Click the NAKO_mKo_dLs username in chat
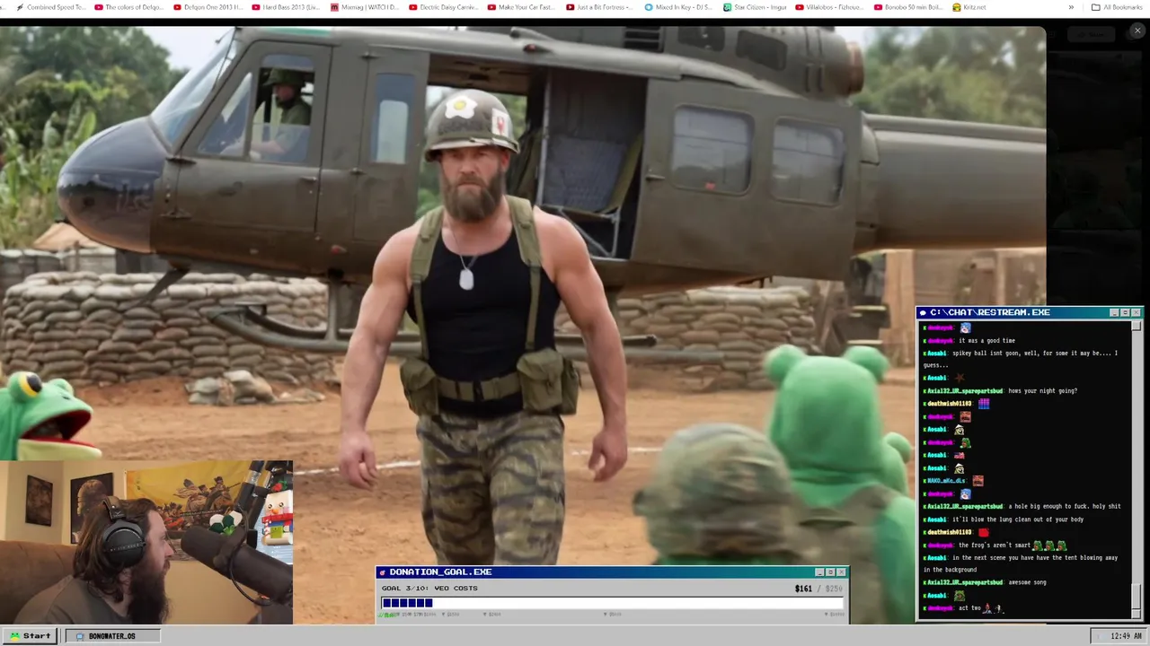Viewport: 1150px width, 646px height. coord(946,481)
